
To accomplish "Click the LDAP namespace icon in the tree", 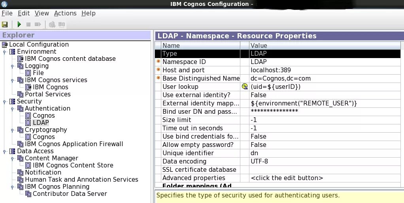I will (28, 123).
